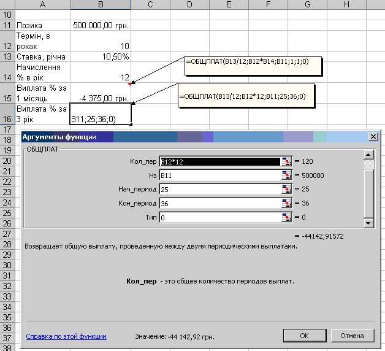Click the Тип argument field

click(x=219, y=217)
